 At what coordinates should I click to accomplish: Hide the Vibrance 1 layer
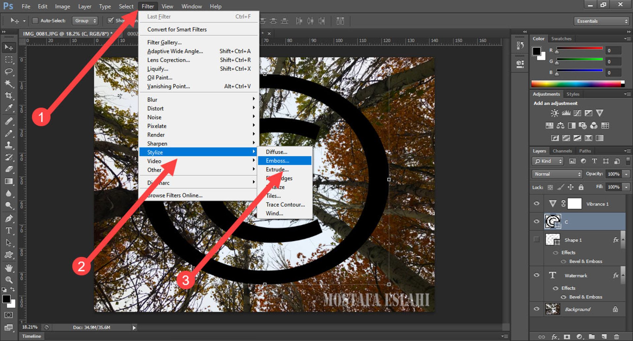tap(536, 204)
